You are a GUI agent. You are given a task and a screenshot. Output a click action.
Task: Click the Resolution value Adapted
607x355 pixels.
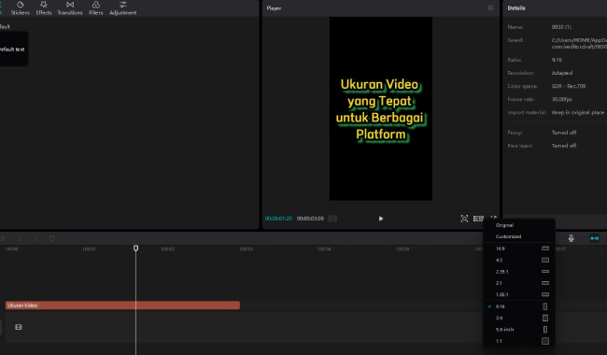point(562,73)
